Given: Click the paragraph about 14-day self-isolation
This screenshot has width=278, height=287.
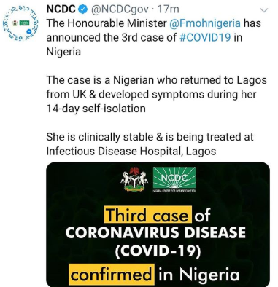Looking at the screenshot, I should click(156, 94).
